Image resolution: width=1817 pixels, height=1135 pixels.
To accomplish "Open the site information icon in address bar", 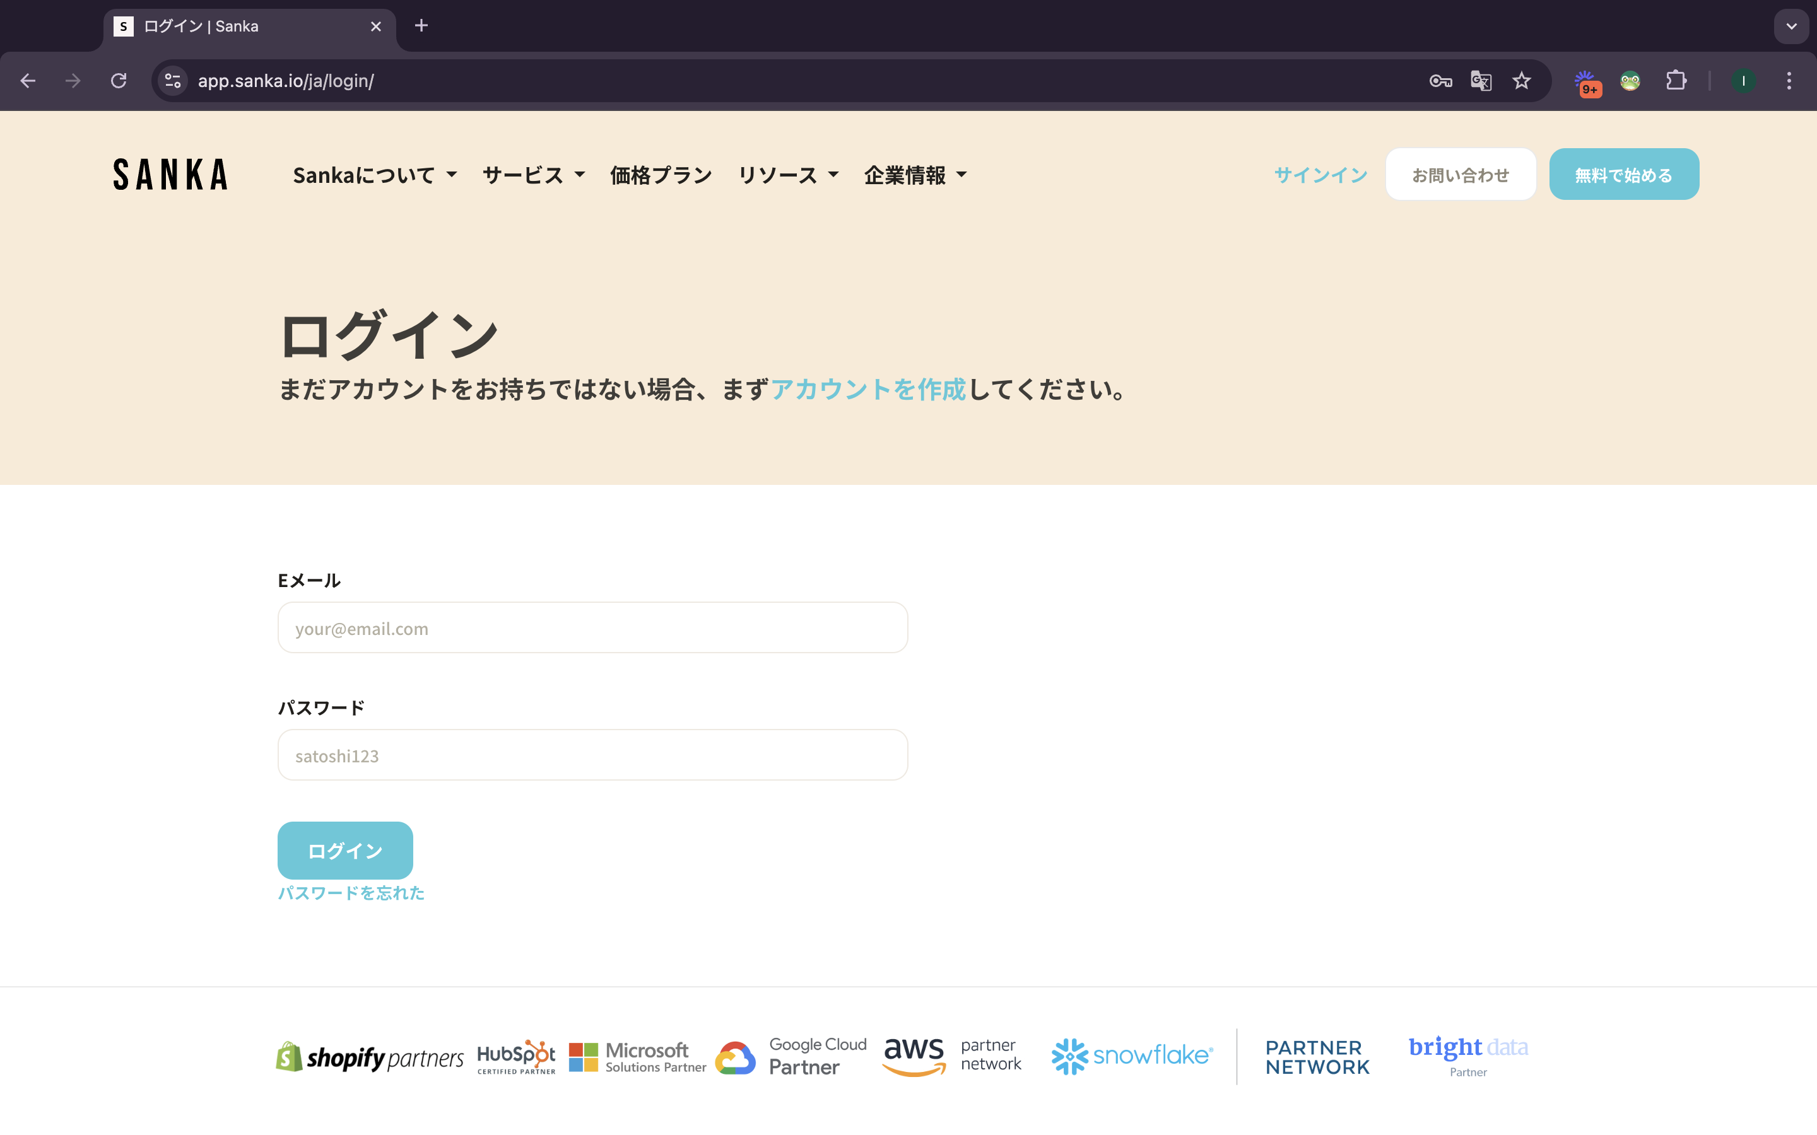I will [173, 80].
